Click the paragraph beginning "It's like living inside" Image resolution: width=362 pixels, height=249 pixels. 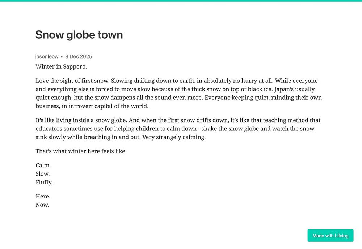178,129
